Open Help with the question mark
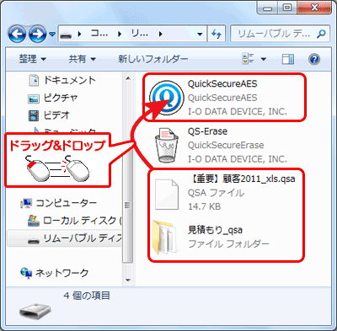 pos(314,59)
